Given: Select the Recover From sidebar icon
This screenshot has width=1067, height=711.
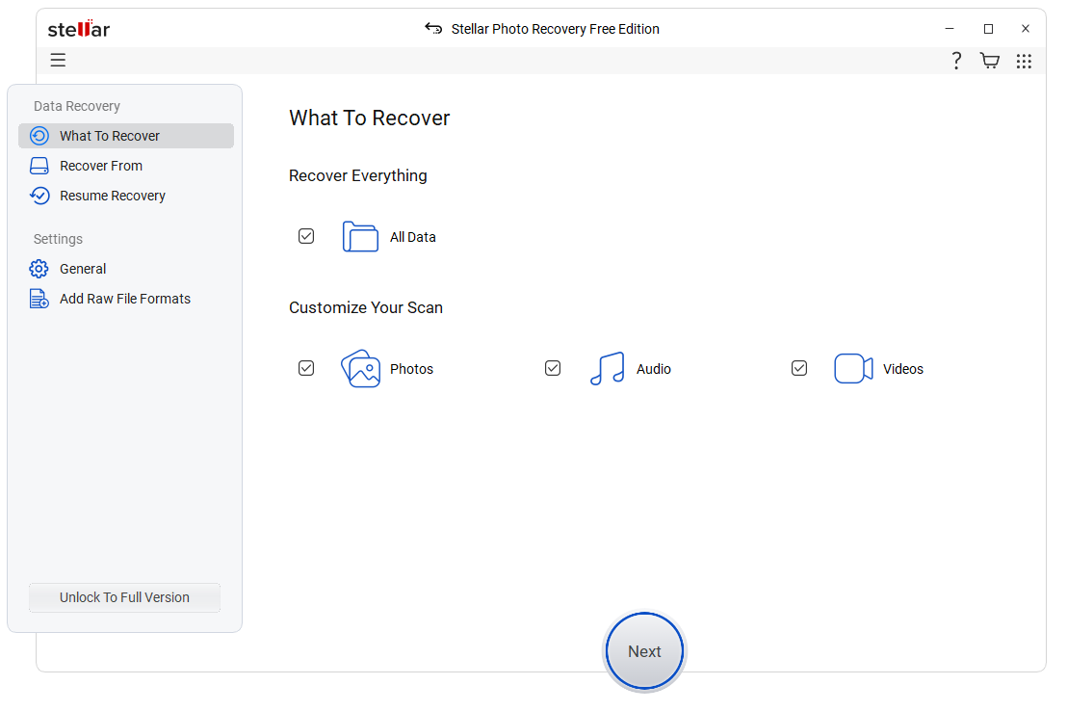Looking at the screenshot, I should click(39, 166).
